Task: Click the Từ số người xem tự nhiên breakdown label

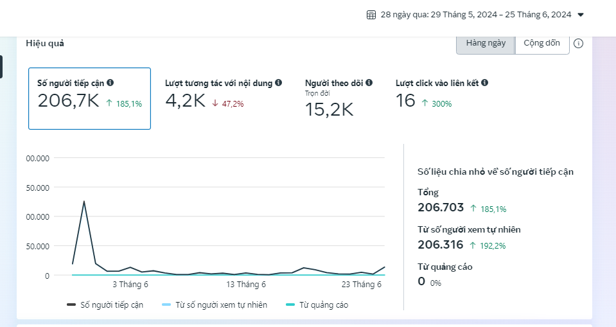Action: [469, 229]
